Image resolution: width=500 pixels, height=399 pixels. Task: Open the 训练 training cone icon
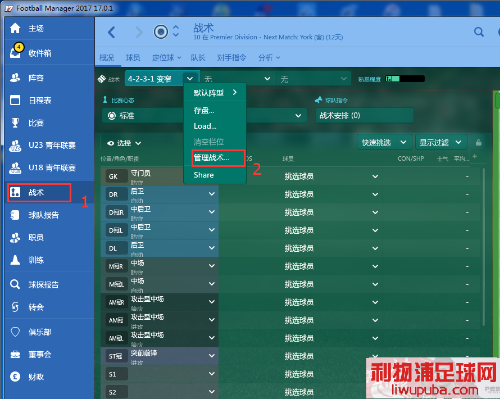[15, 260]
